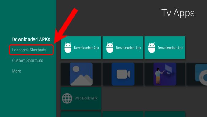Screen dimensions: 207x117
Task: Open the image gallery app tile
Action: 81,74
